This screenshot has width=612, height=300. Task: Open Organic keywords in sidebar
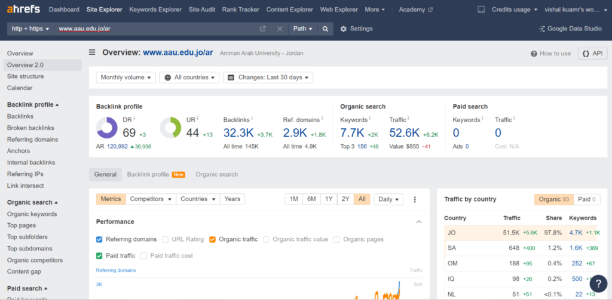tap(32, 214)
